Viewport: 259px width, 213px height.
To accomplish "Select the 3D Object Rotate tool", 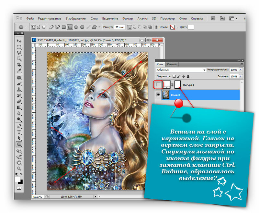I will (x=19, y=151).
